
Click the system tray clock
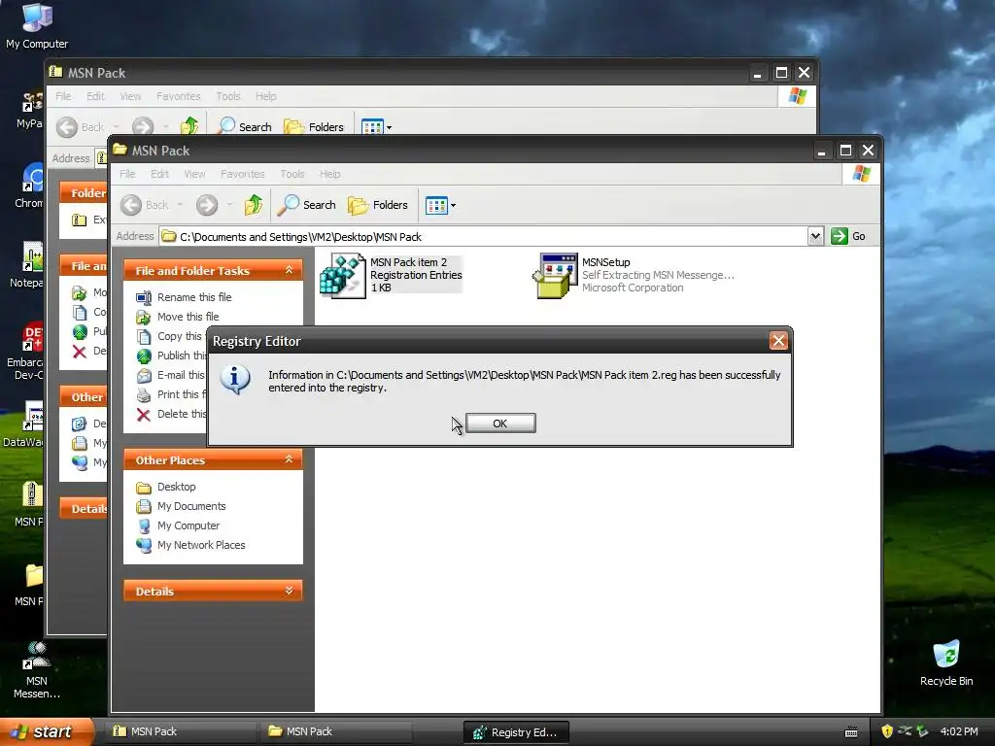(959, 731)
